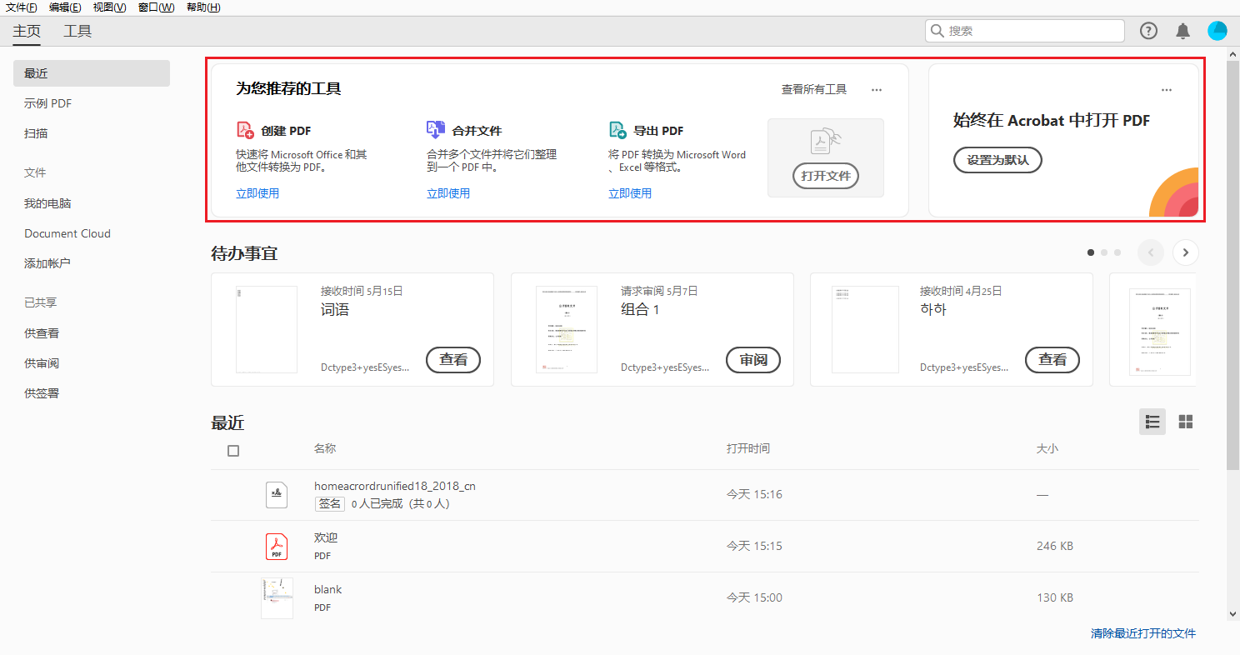Click the 欢迎 PDF file icon
Viewport: 1240px width, 655px height.
tap(277, 547)
